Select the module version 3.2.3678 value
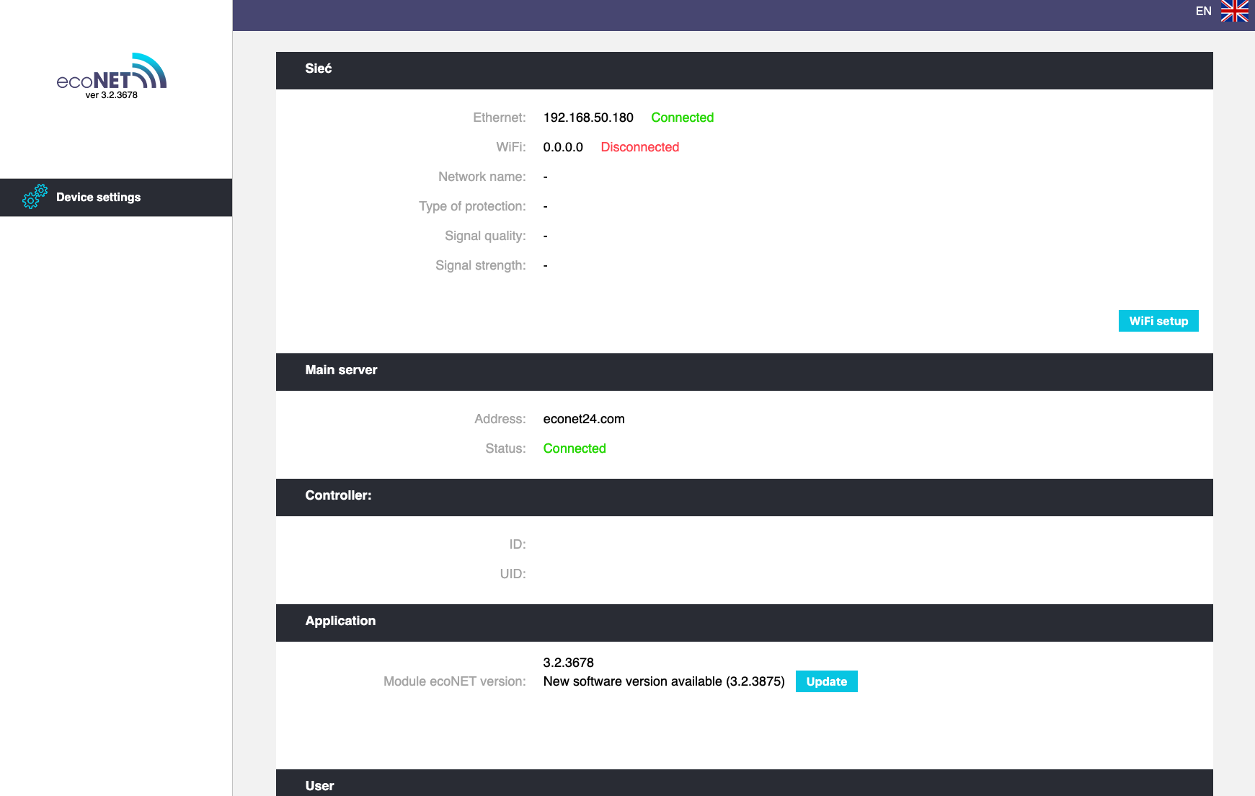The image size is (1255, 796). click(x=569, y=663)
